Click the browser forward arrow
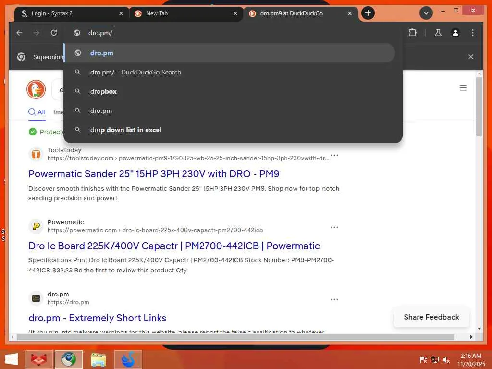The width and height of the screenshot is (492, 369). tap(37, 33)
